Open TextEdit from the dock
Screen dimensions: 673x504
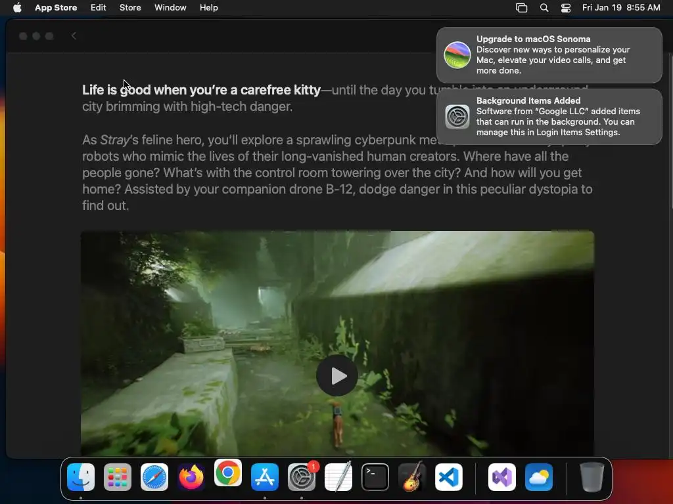click(338, 477)
